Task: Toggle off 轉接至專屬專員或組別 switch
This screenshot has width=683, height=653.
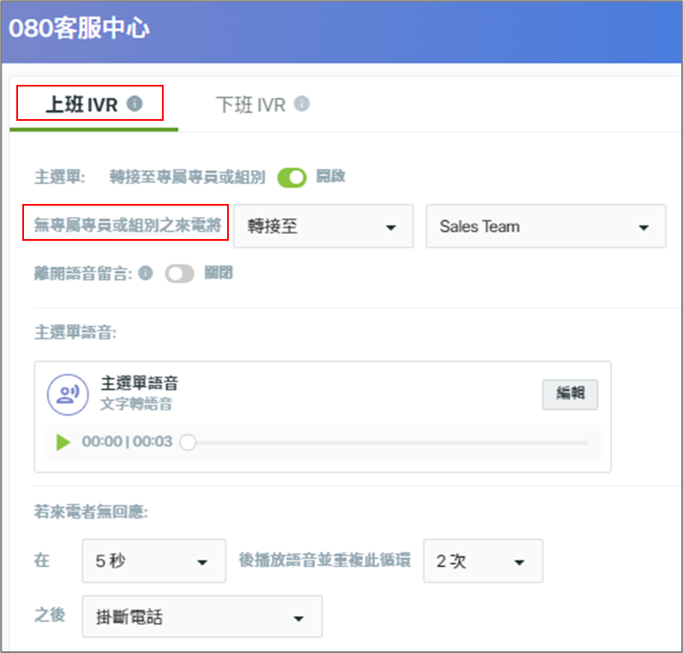Action: pos(292,177)
